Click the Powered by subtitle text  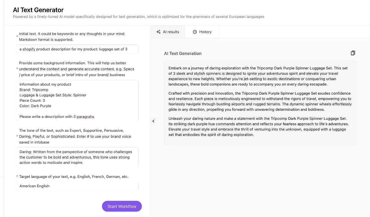coord(138,17)
